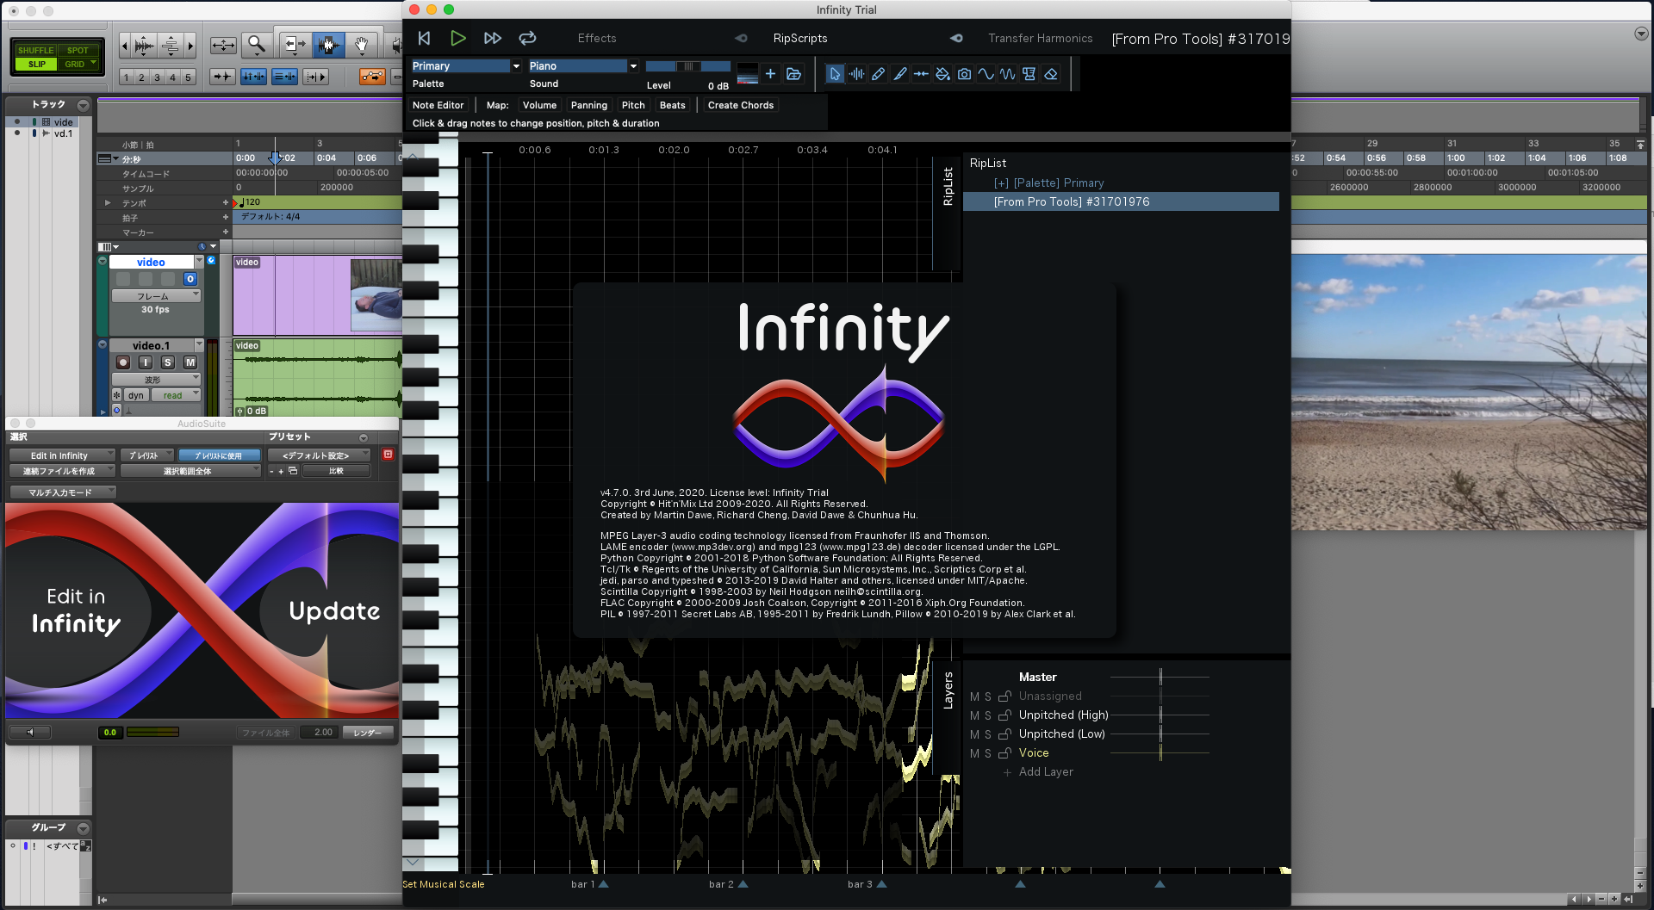Enable SPOT edit mode in Pro Tools
This screenshot has height=910, width=1654.
coord(78,50)
